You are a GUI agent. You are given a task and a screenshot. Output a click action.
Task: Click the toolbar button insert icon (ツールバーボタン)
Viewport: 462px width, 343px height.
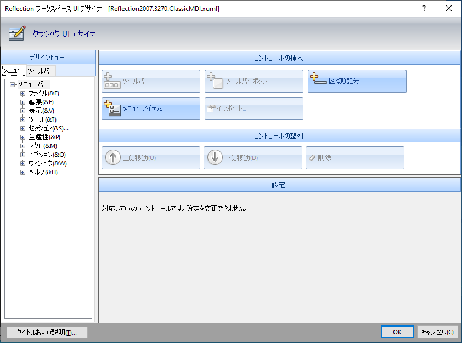tap(215, 81)
